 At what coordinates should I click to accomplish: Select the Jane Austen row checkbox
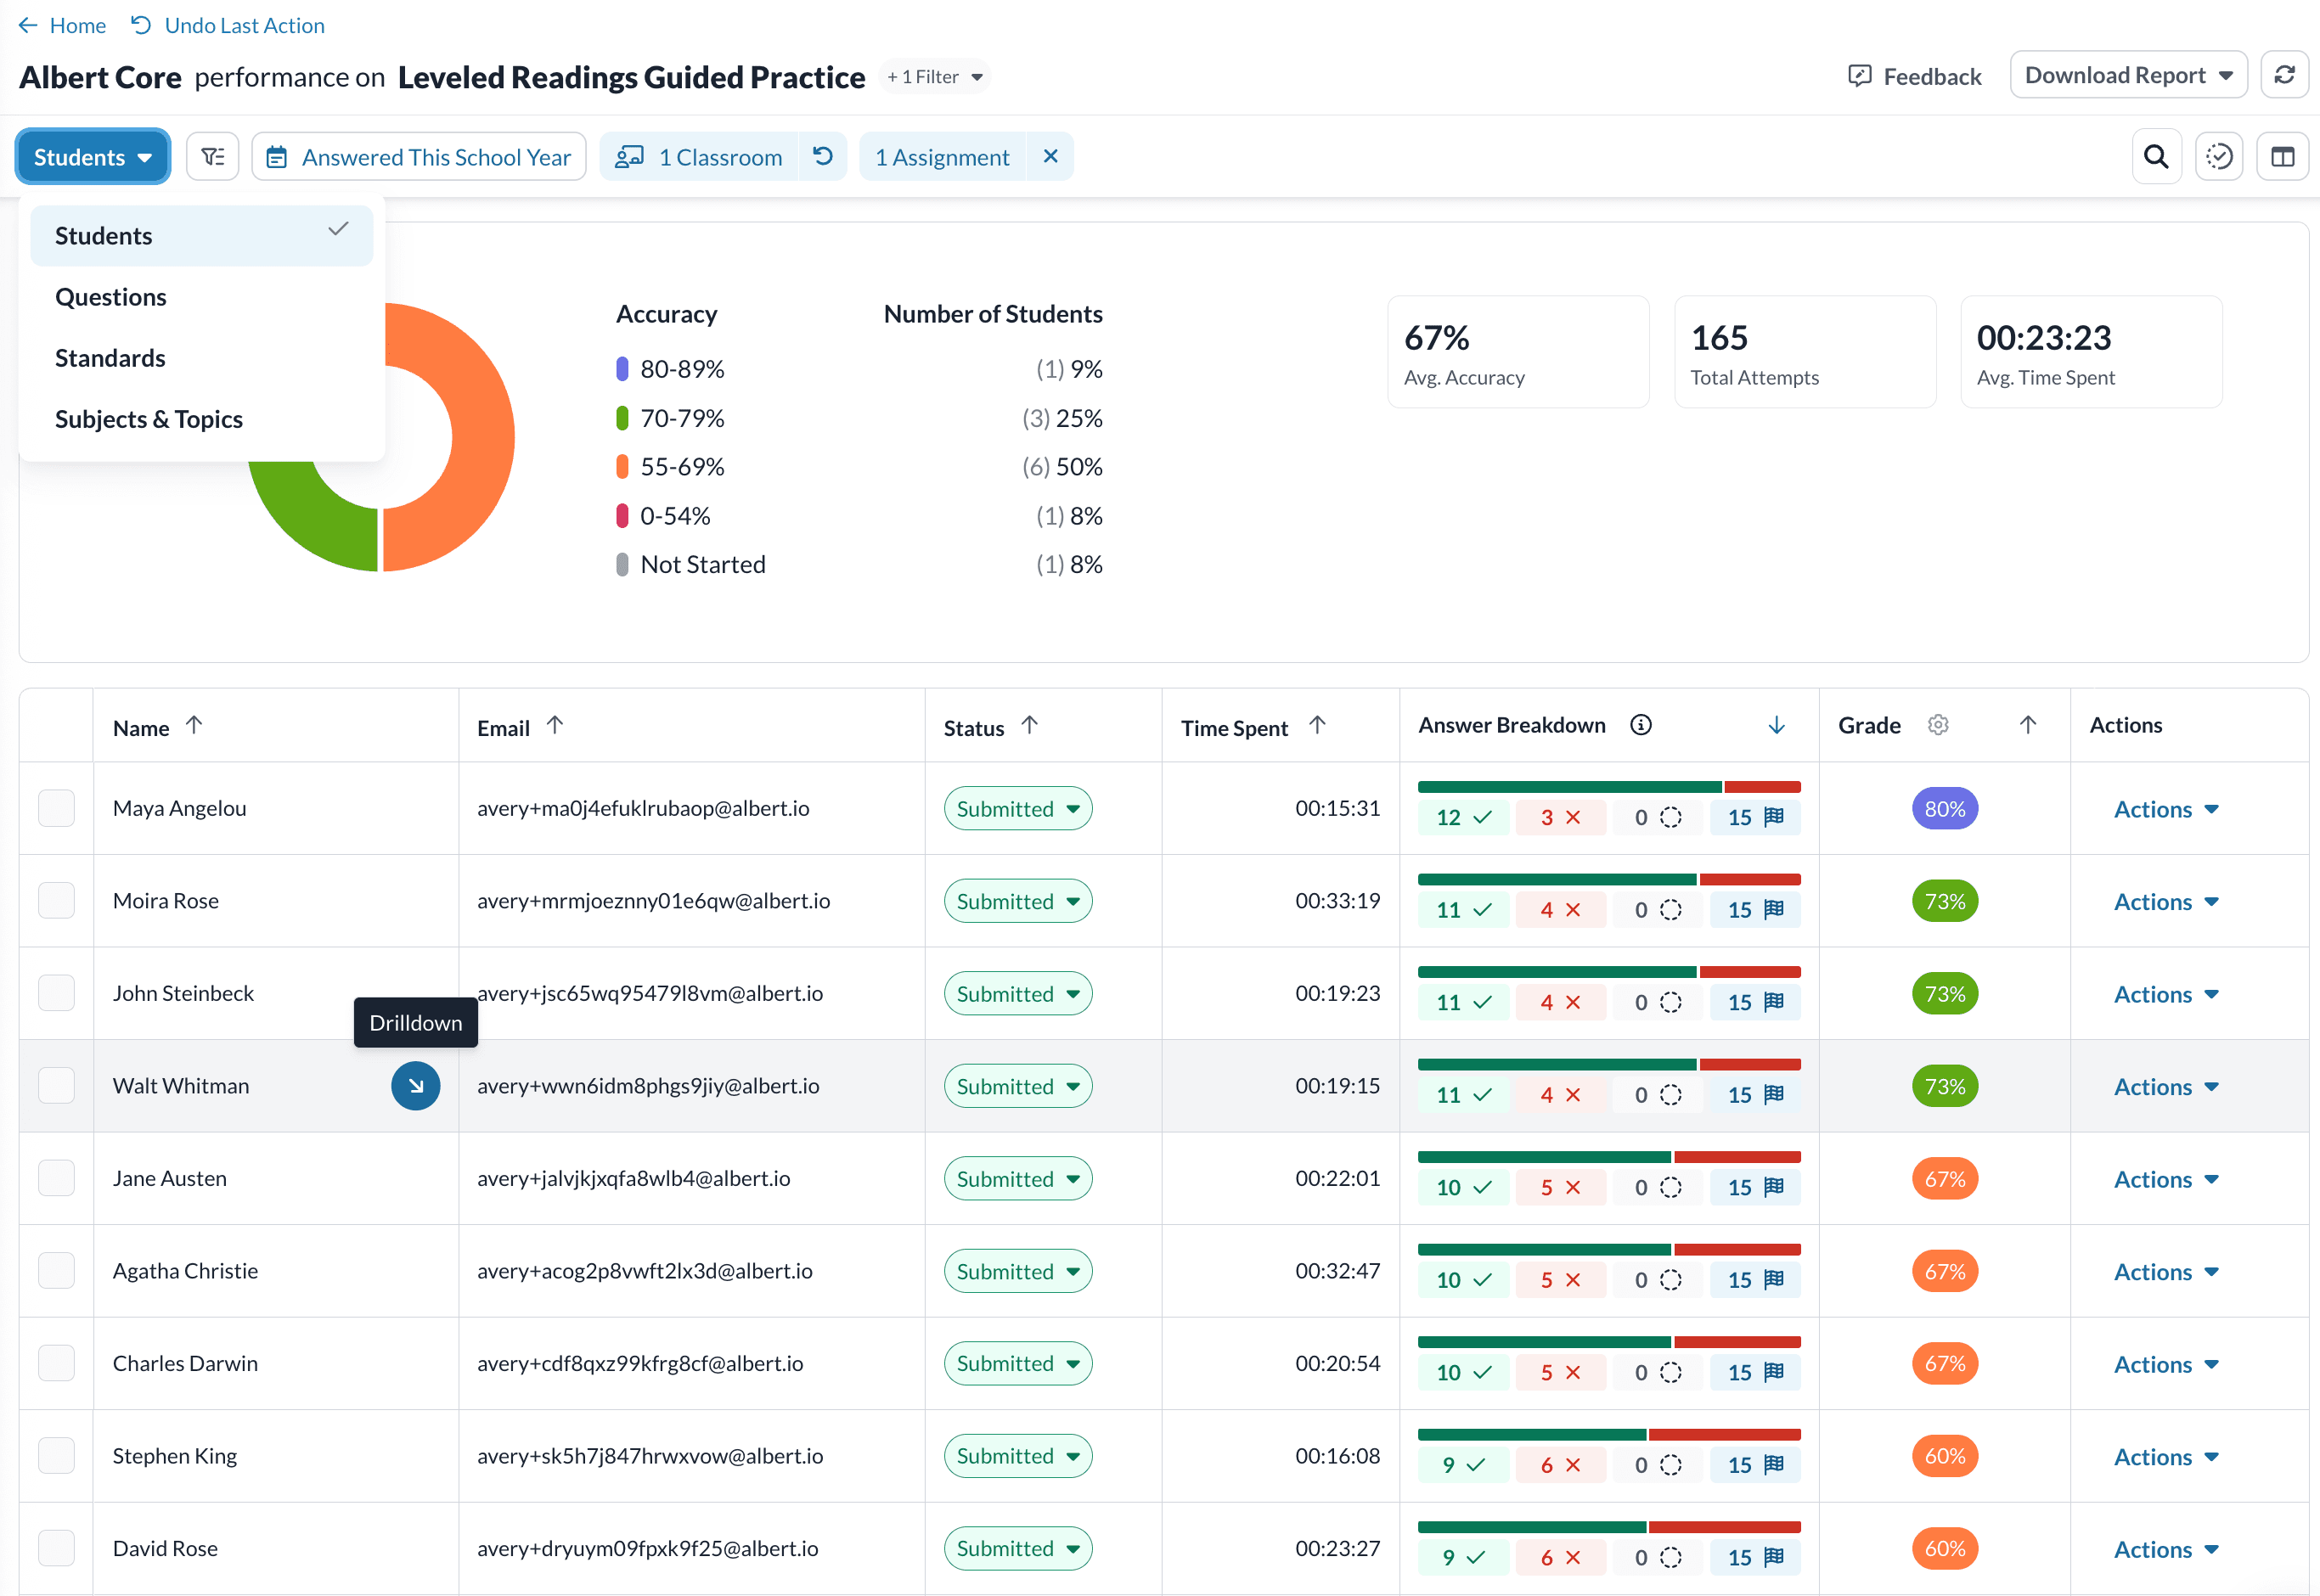[57, 1178]
